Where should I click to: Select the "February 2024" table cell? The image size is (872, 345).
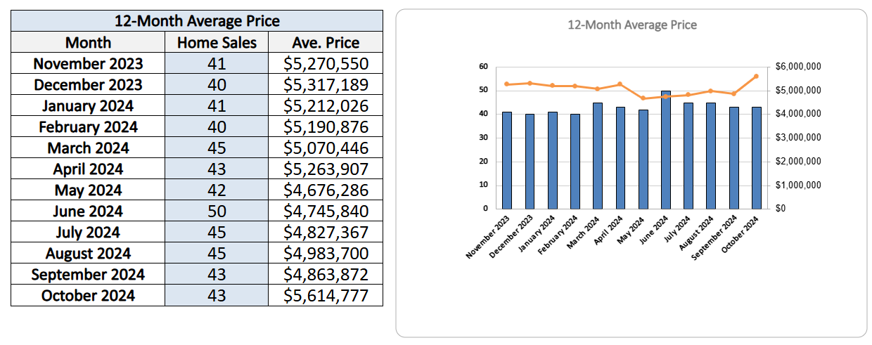click(88, 126)
